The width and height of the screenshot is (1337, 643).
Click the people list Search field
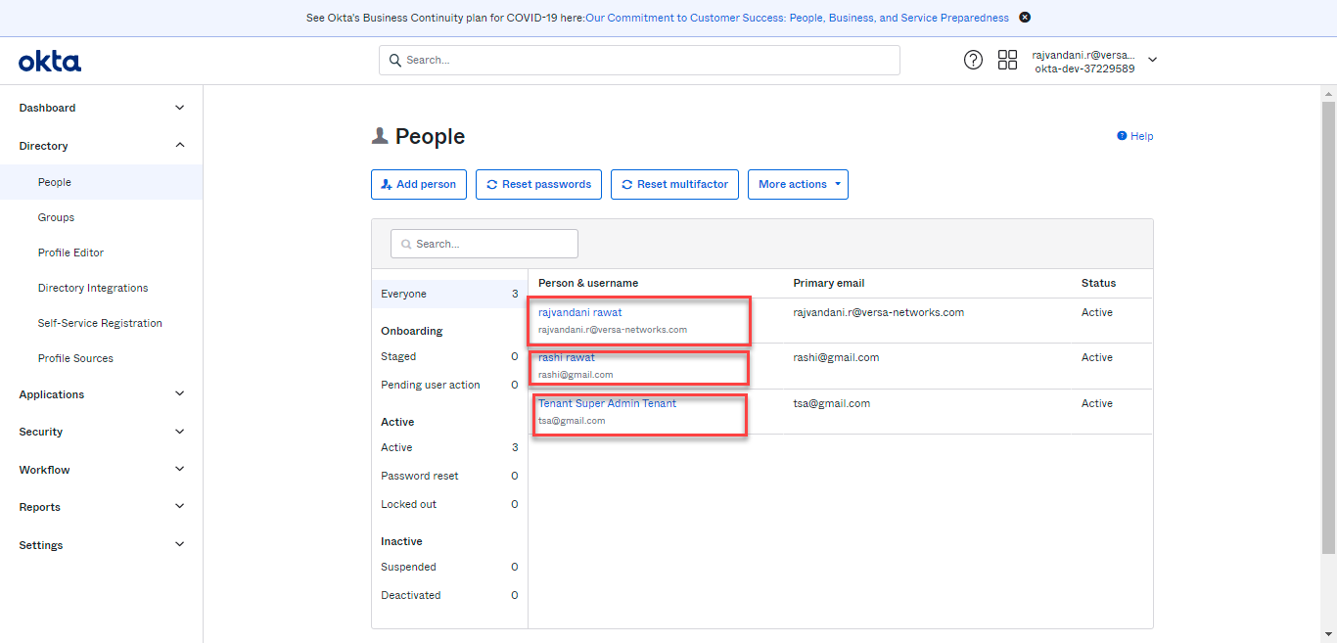[484, 244]
